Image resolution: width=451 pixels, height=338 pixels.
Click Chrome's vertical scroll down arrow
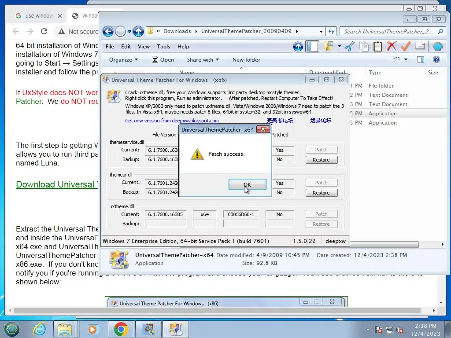[x=441, y=303]
